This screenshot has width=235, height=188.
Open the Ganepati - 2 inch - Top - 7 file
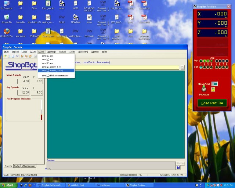pos(103,6)
